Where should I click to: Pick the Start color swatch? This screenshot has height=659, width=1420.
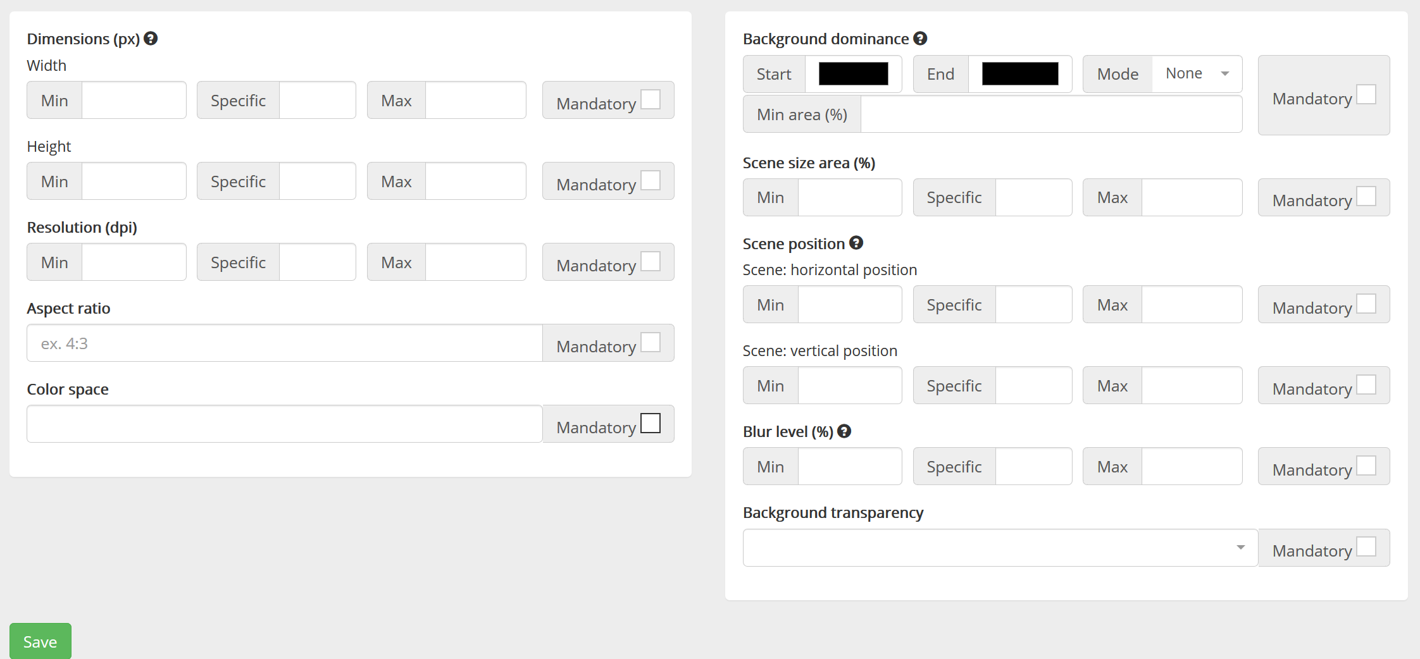[x=853, y=74]
